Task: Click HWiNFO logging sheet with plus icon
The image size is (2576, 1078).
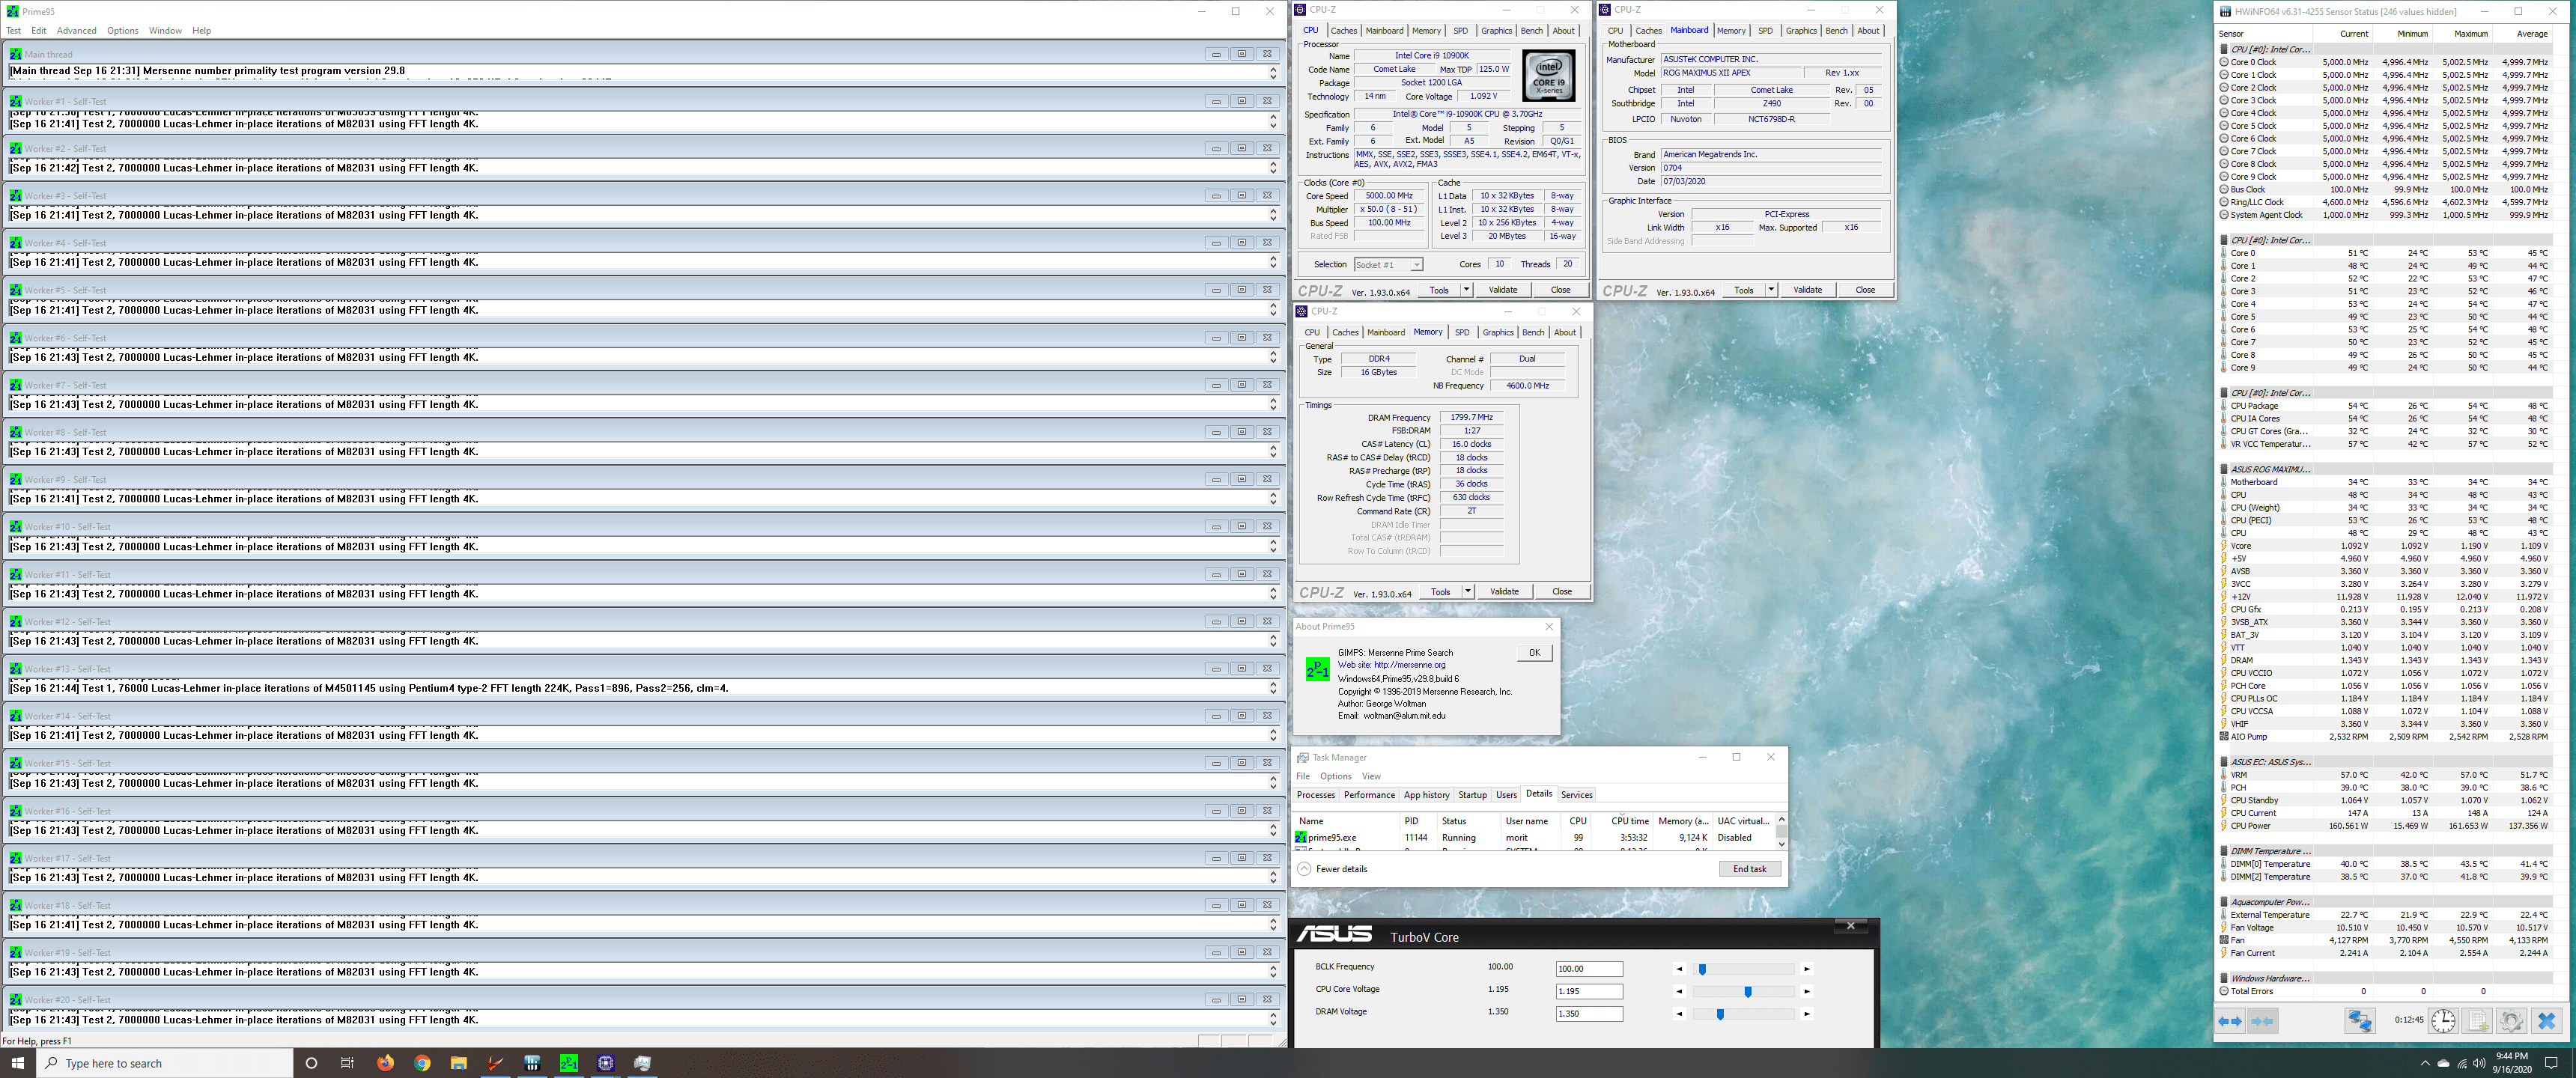Action: click(2477, 1021)
